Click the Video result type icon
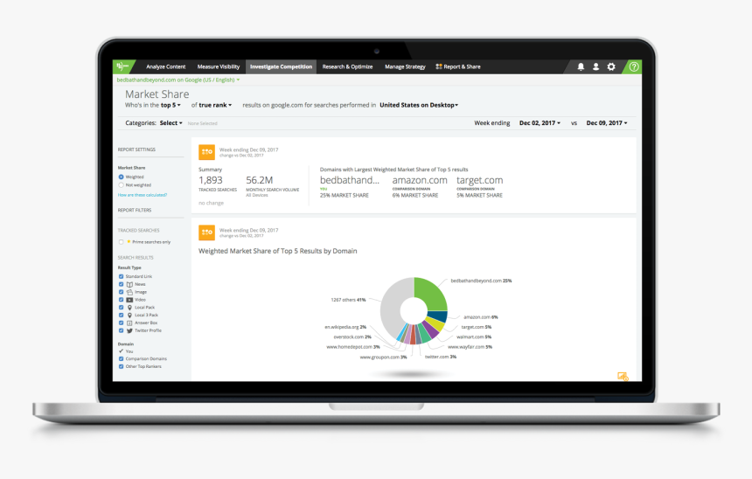Image resolution: width=752 pixels, height=479 pixels. tap(129, 300)
